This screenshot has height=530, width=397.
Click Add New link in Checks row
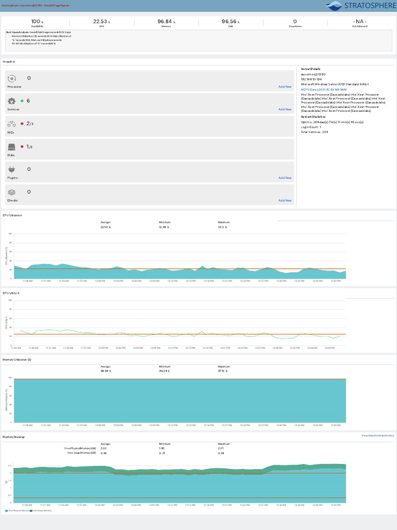click(285, 200)
